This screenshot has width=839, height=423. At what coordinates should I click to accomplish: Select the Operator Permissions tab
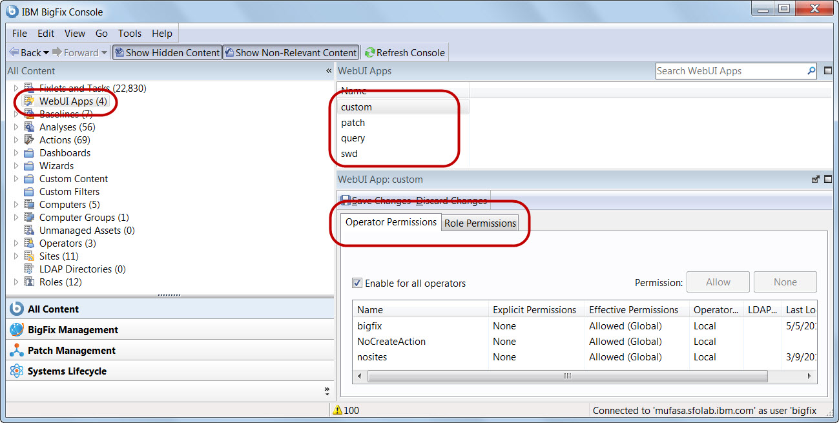pos(391,222)
